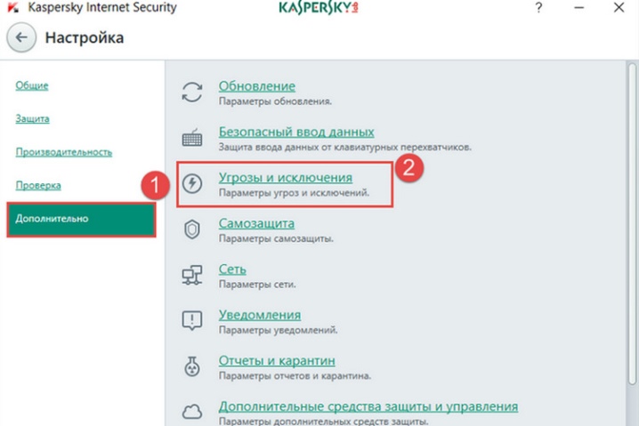The height and width of the screenshot is (426, 639).
Task: Select the Производительность section
Action: point(64,152)
